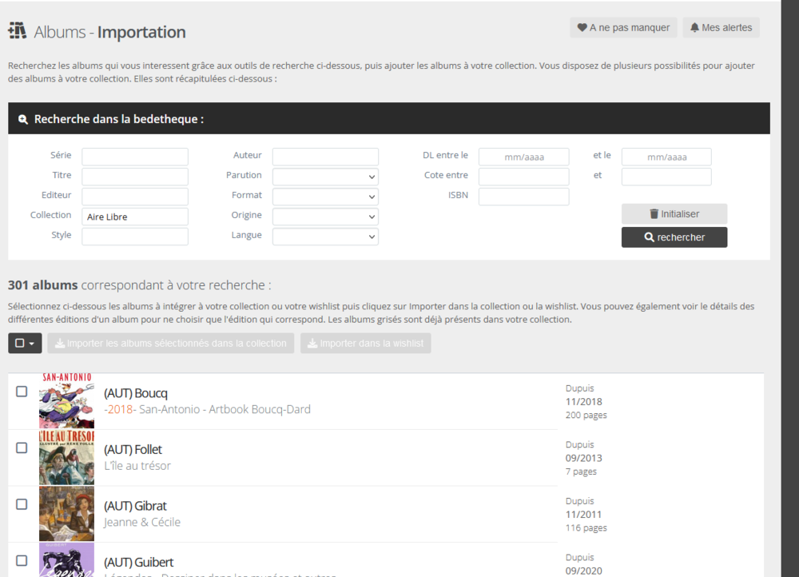Expand the Langue dropdown

(325, 237)
